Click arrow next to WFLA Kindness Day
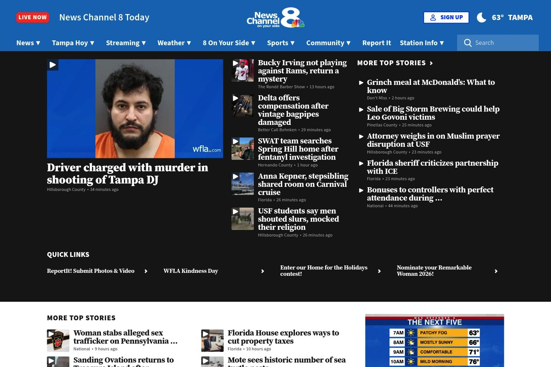551x367 pixels. 262,271
